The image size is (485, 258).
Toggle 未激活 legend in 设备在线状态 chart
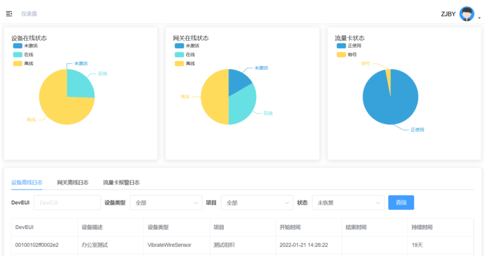(x=23, y=45)
